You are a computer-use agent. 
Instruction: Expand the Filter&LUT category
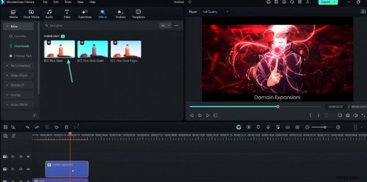18,85
